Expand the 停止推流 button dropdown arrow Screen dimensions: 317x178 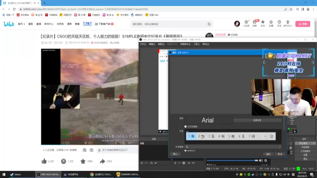314,143
